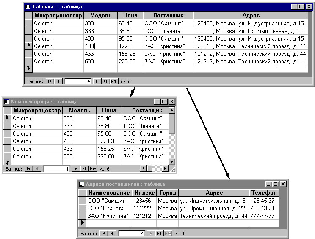Select Модель column header in Таблица1
315x239 pixels.
pos(101,16)
